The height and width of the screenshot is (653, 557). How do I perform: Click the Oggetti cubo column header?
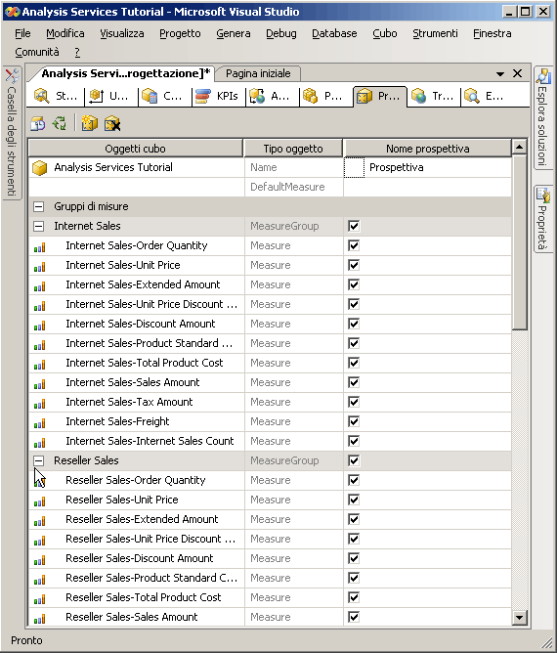point(135,149)
